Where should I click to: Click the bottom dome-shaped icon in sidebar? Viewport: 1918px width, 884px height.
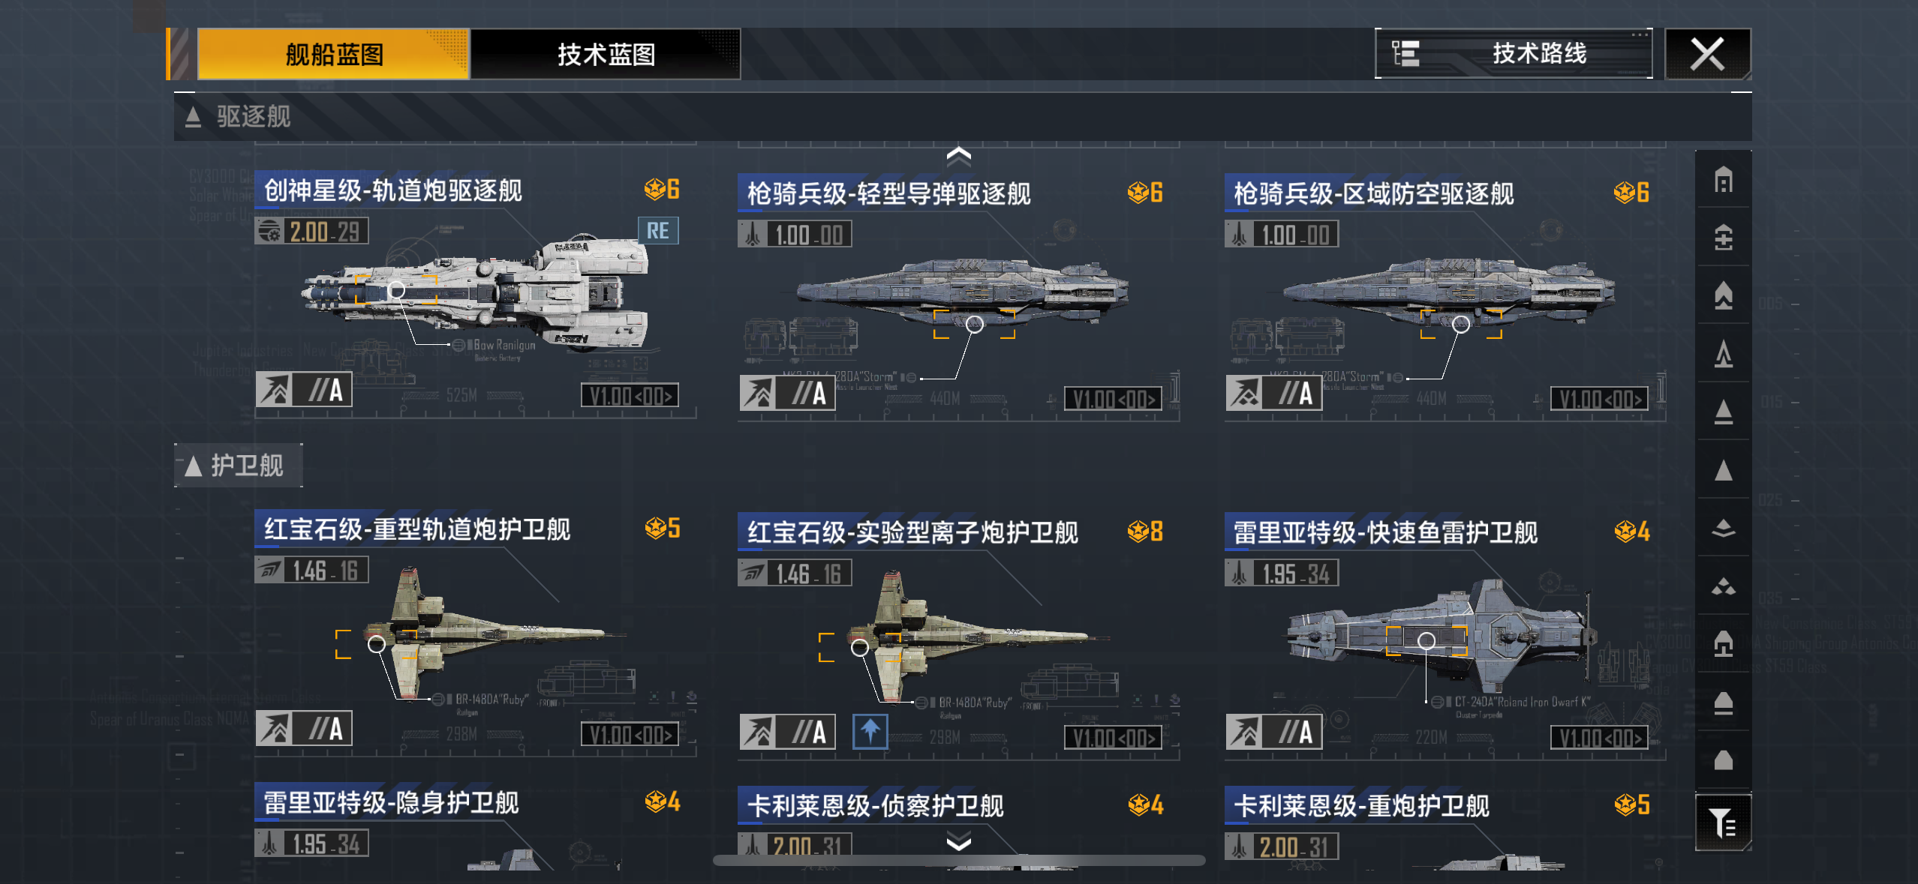1723,760
